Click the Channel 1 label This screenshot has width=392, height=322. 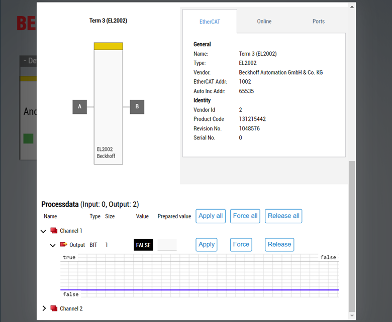71,231
